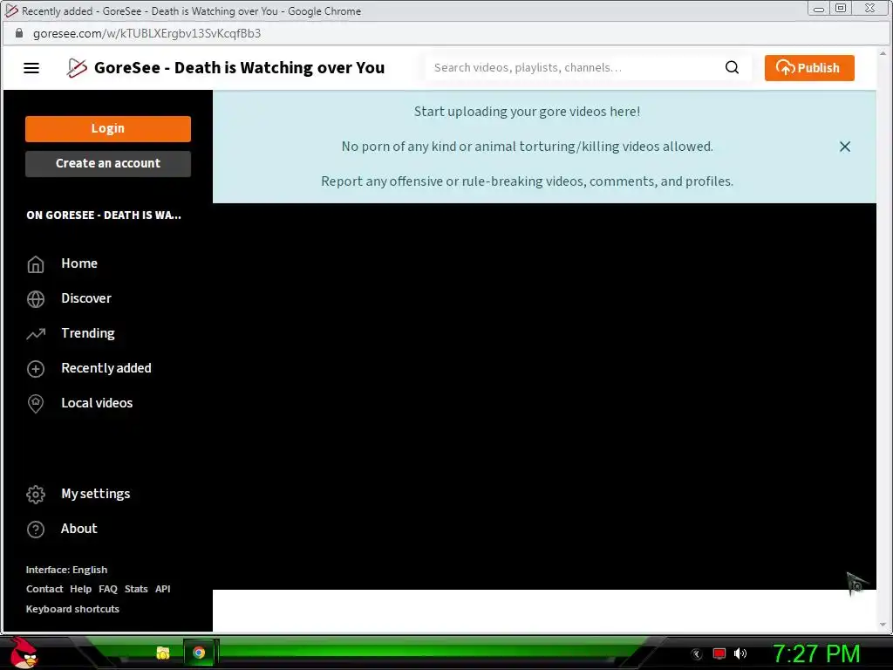This screenshot has width=893, height=670.
Task: Open the hamburger menu icon
Action: (31, 68)
